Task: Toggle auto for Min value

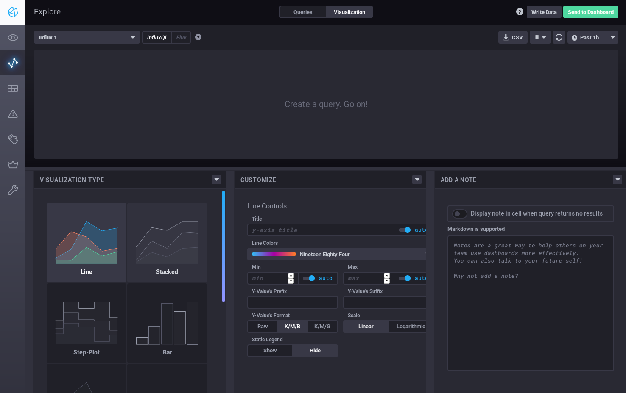Action: 309,278
